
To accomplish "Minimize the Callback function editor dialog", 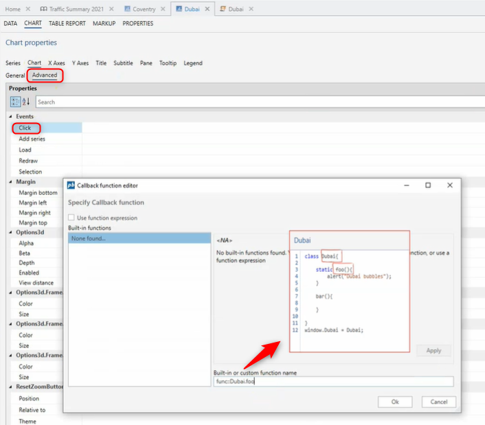I will 406,185.
